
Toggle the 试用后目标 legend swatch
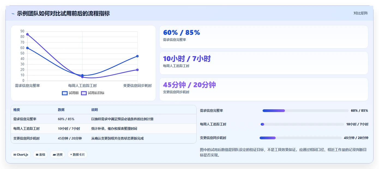point(84,93)
